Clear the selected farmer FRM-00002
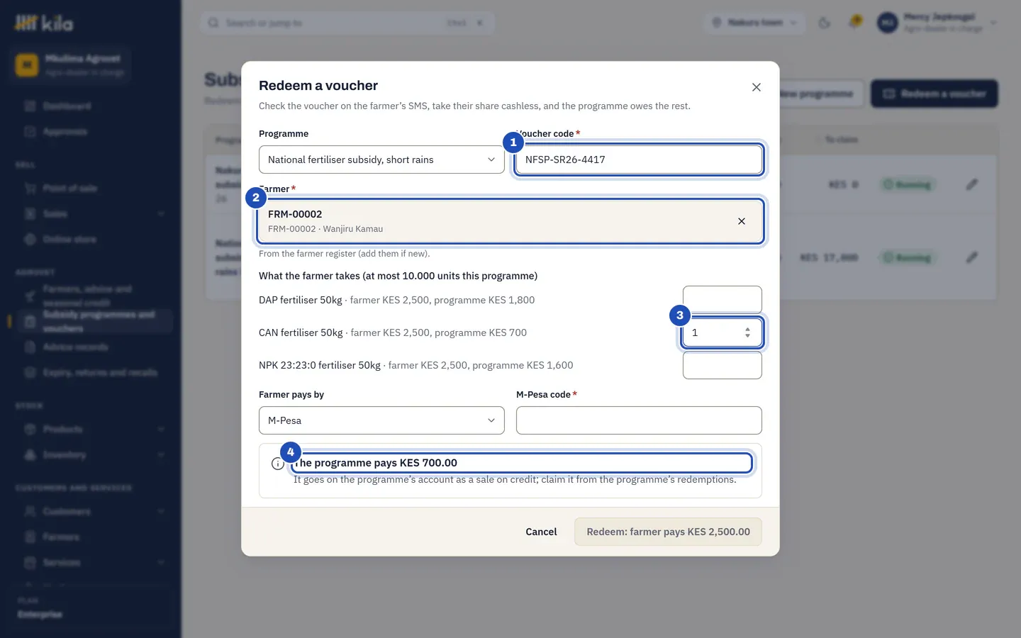 coord(742,221)
